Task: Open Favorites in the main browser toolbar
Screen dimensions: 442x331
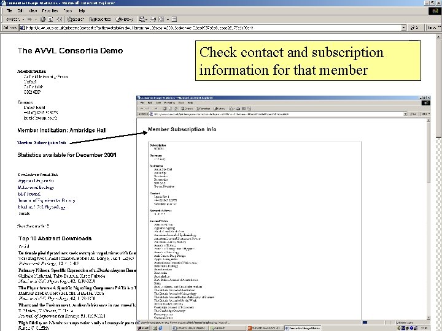Action: click(x=100, y=19)
